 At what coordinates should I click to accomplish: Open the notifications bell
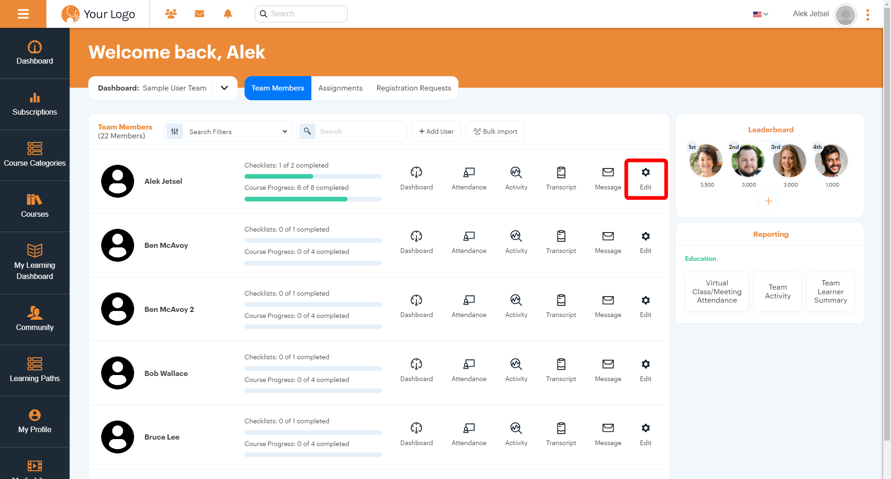tap(228, 14)
